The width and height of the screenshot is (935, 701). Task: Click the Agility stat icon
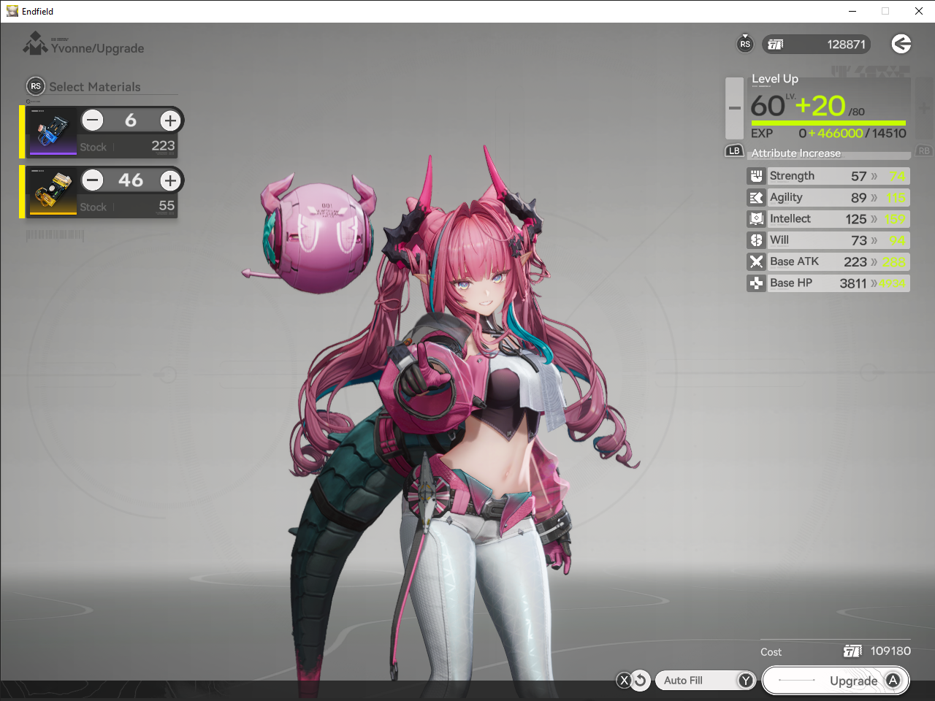pos(756,197)
